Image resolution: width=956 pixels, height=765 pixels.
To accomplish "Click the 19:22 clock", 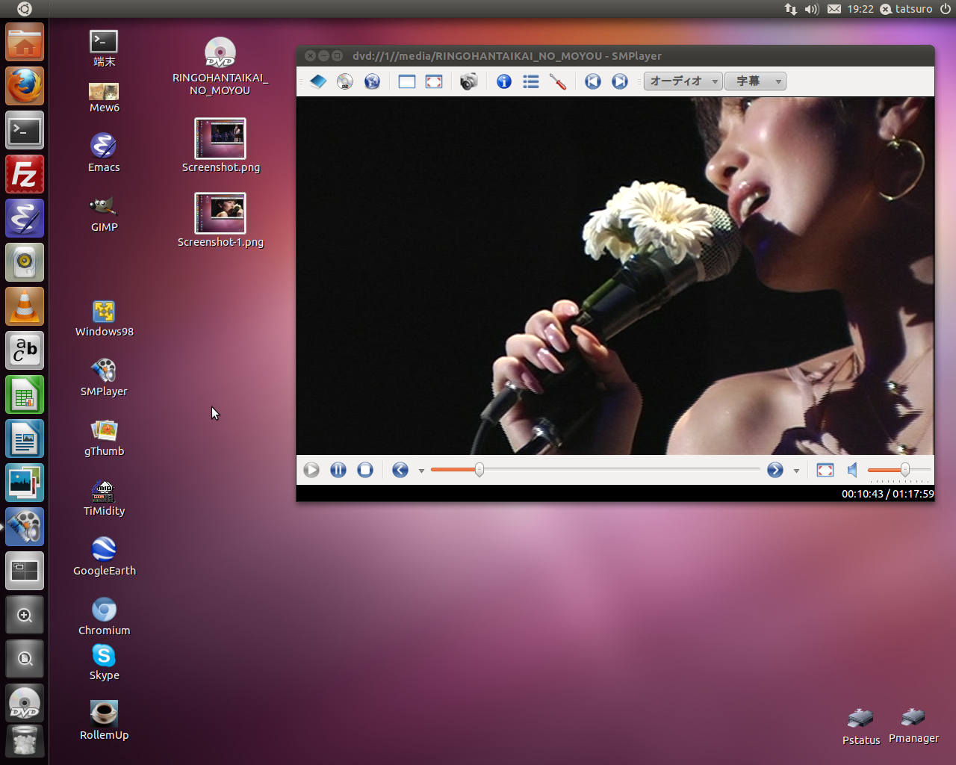I will [860, 9].
